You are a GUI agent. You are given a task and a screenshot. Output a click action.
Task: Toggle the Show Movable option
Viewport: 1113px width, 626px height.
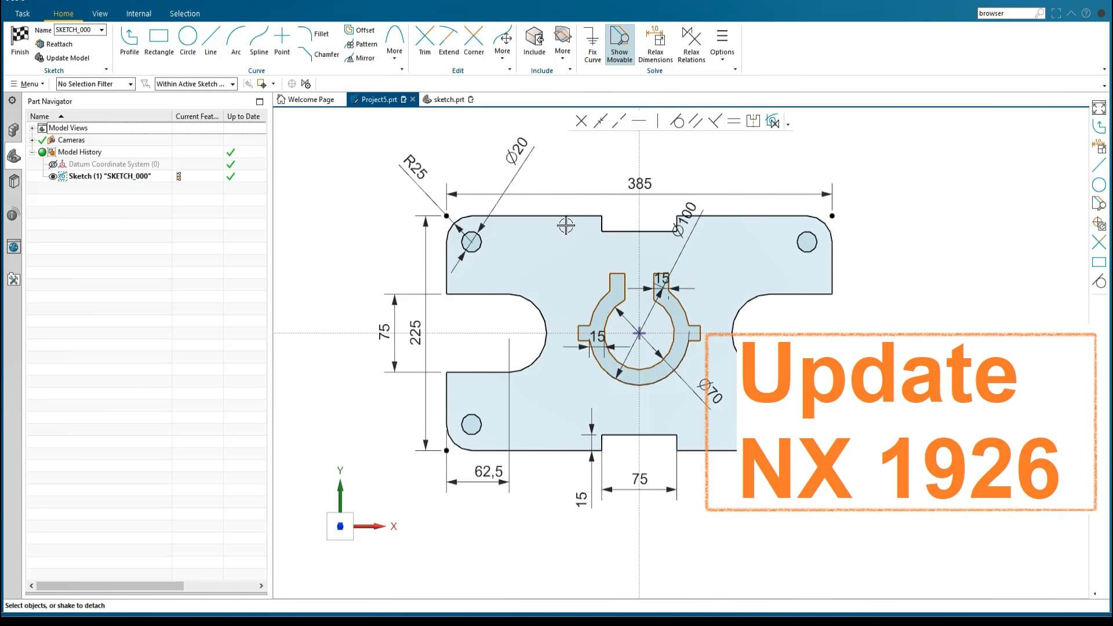(619, 45)
